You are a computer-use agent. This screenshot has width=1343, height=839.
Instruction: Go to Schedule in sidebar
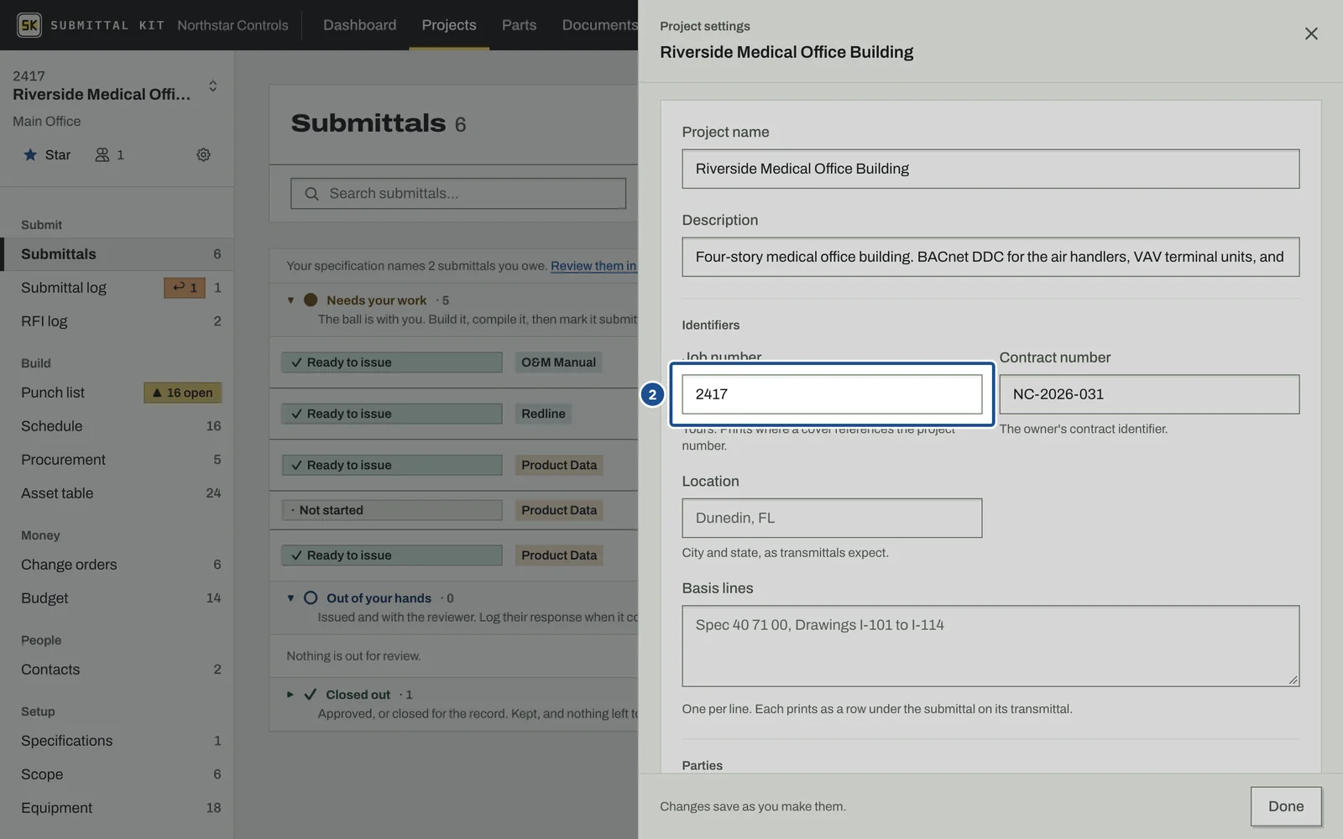click(x=117, y=426)
